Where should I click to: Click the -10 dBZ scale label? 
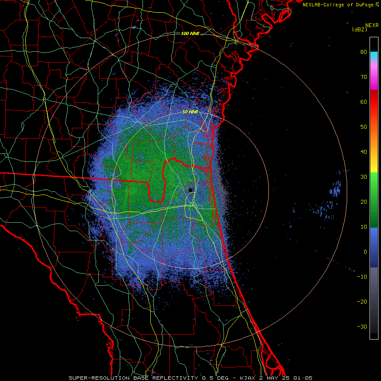362,277
